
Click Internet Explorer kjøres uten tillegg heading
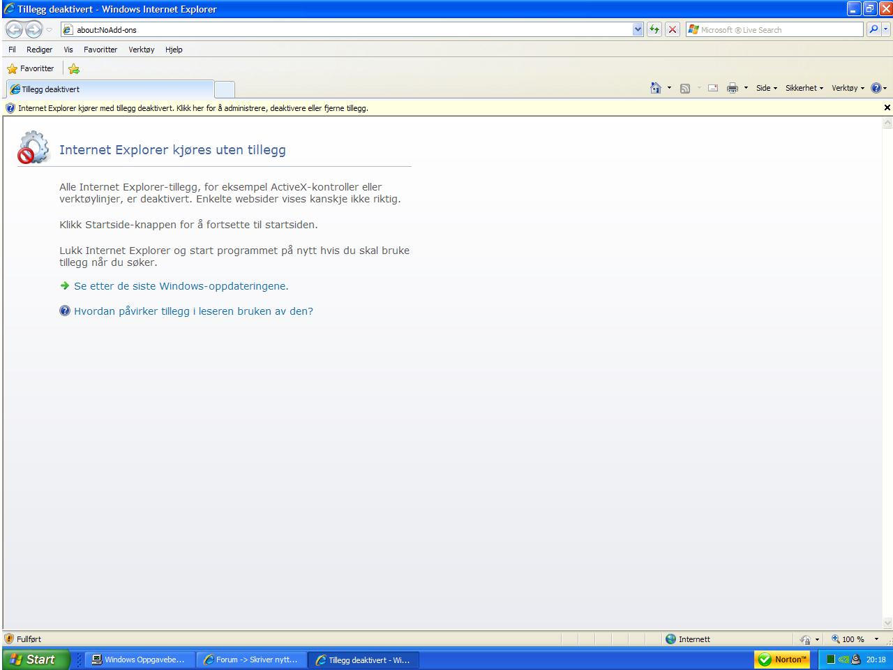point(172,150)
